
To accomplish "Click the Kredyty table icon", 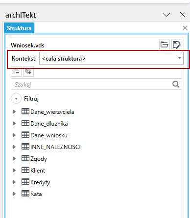I will (25, 182).
